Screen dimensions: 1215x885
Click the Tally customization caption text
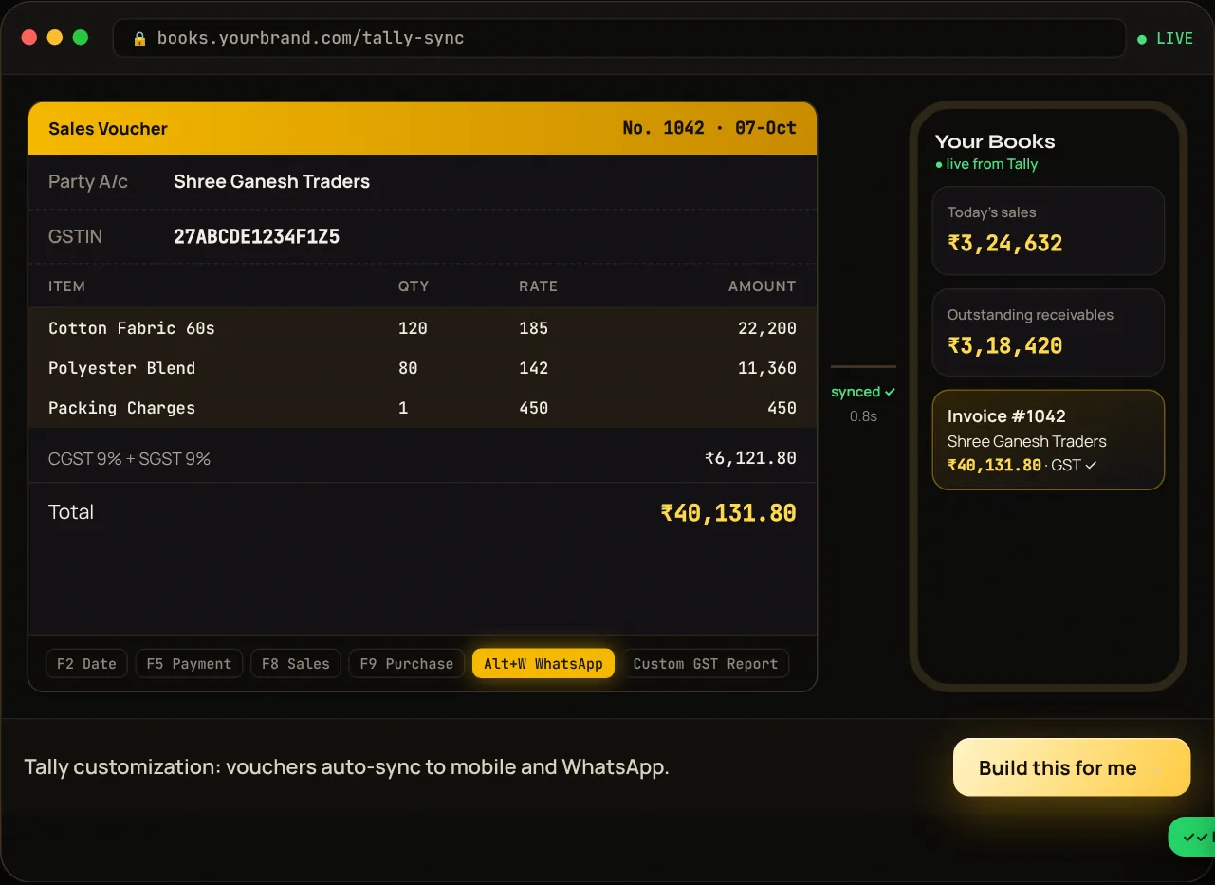(x=347, y=766)
